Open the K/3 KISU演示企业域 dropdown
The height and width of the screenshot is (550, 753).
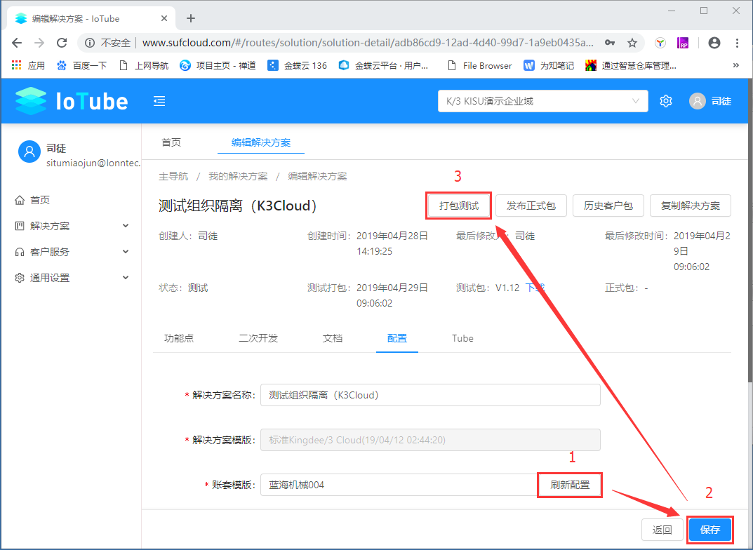(542, 101)
